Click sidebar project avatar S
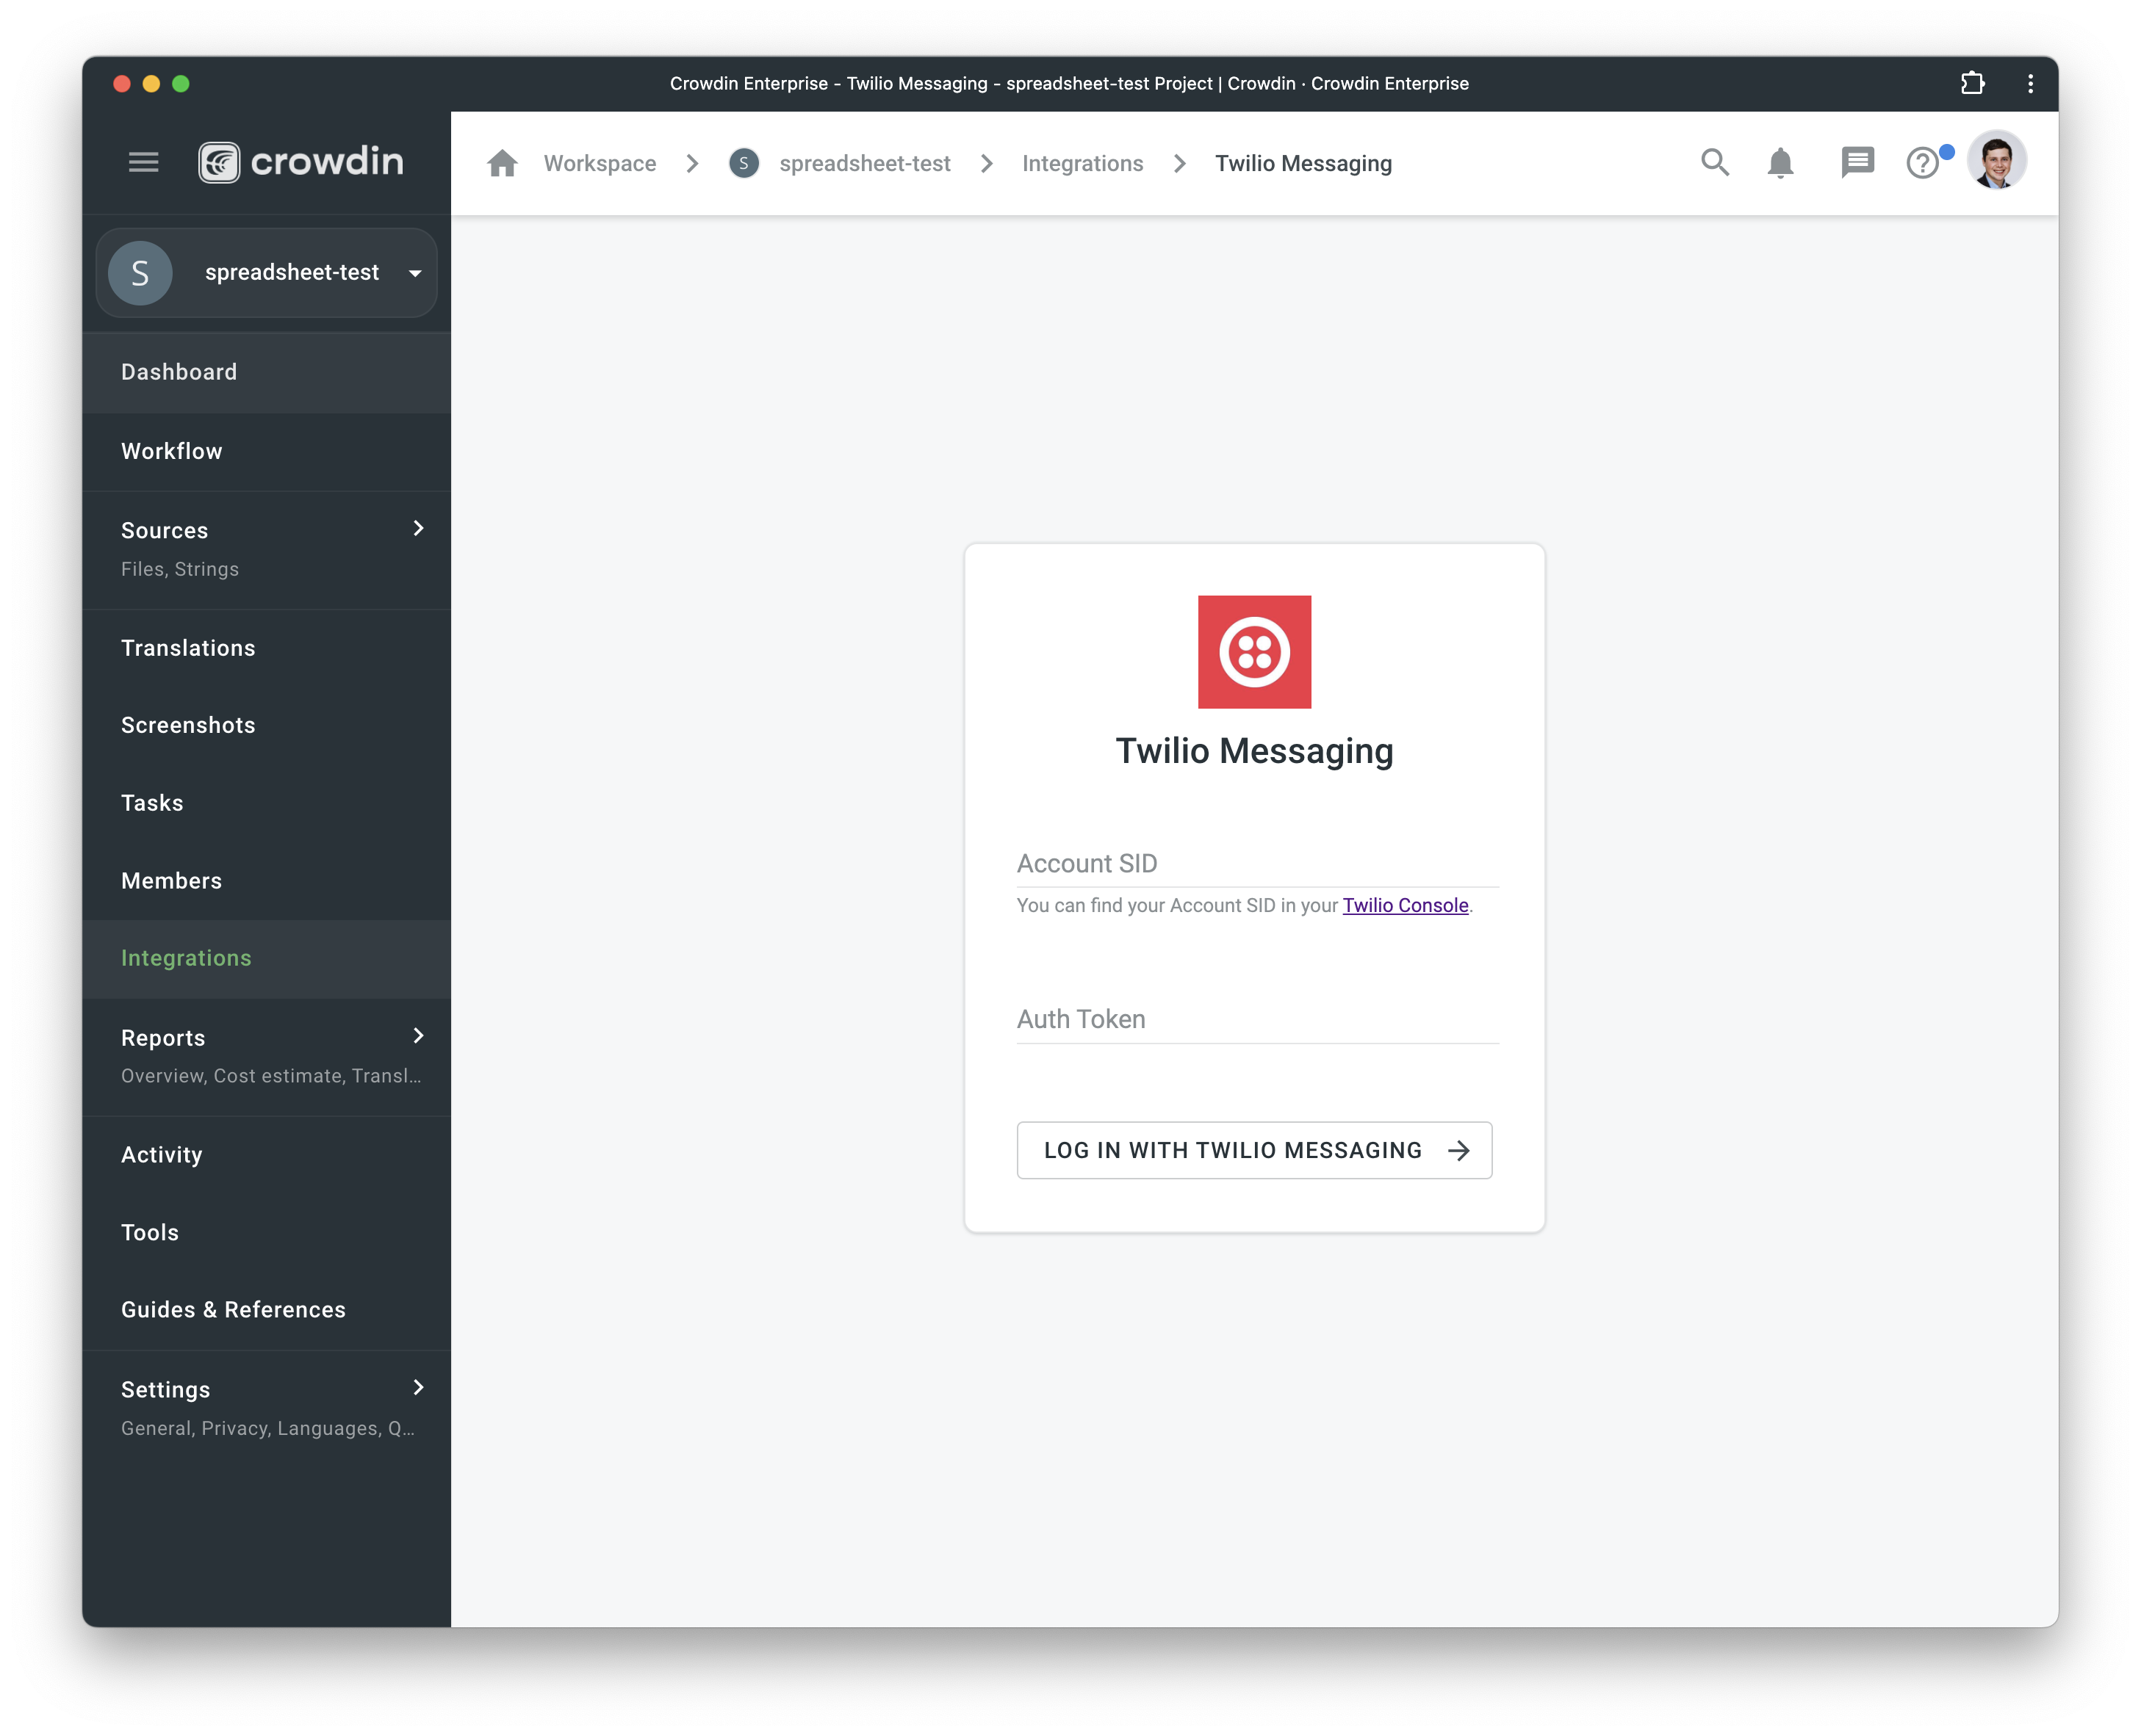The width and height of the screenshot is (2141, 1736). 140,273
